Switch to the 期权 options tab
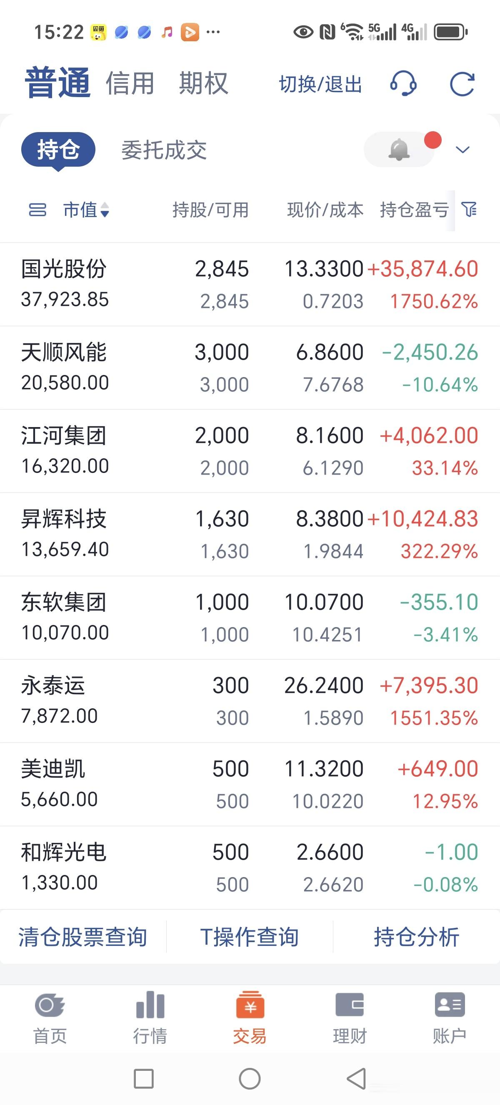 (x=203, y=83)
